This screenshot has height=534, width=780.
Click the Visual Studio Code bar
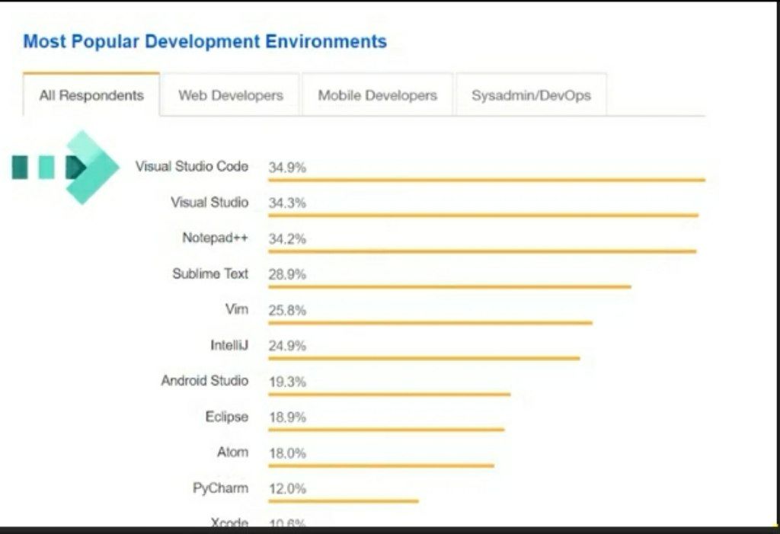487,180
